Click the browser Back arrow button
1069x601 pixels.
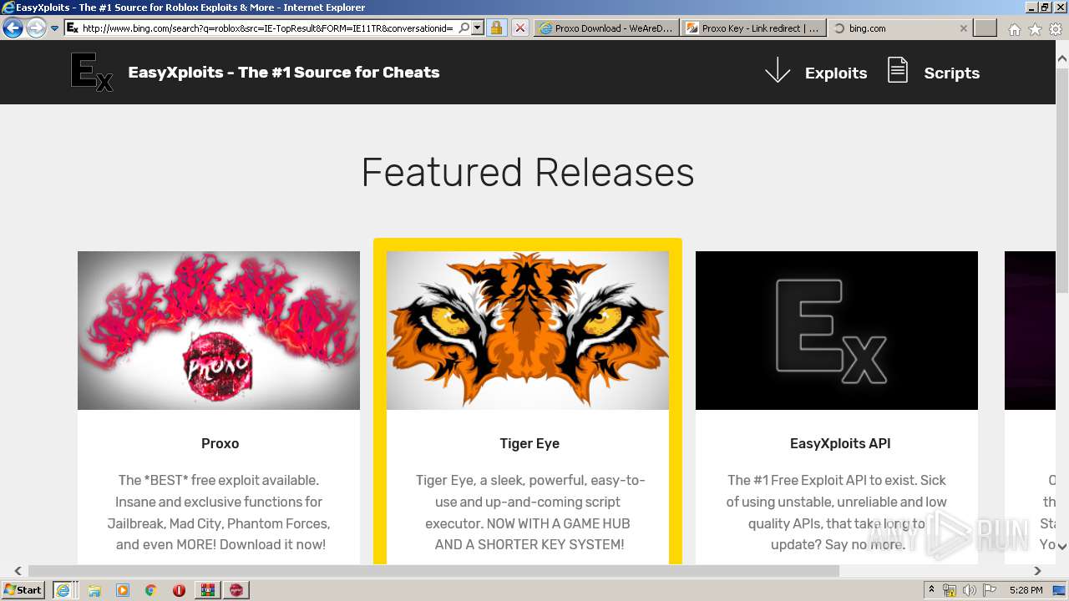coord(13,28)
